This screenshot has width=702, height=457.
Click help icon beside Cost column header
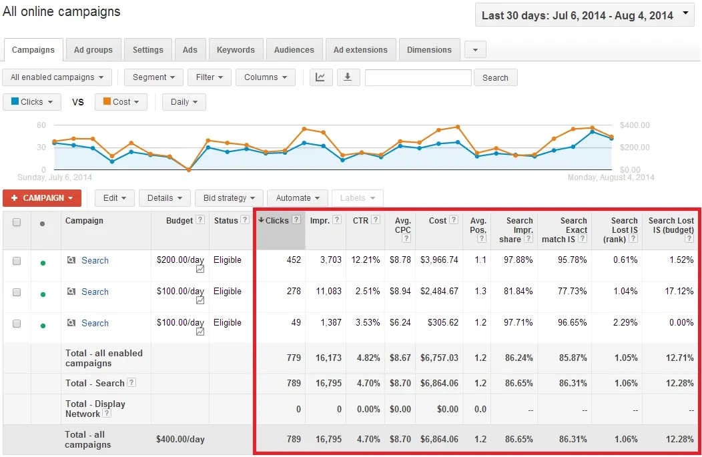click(454, 220)
